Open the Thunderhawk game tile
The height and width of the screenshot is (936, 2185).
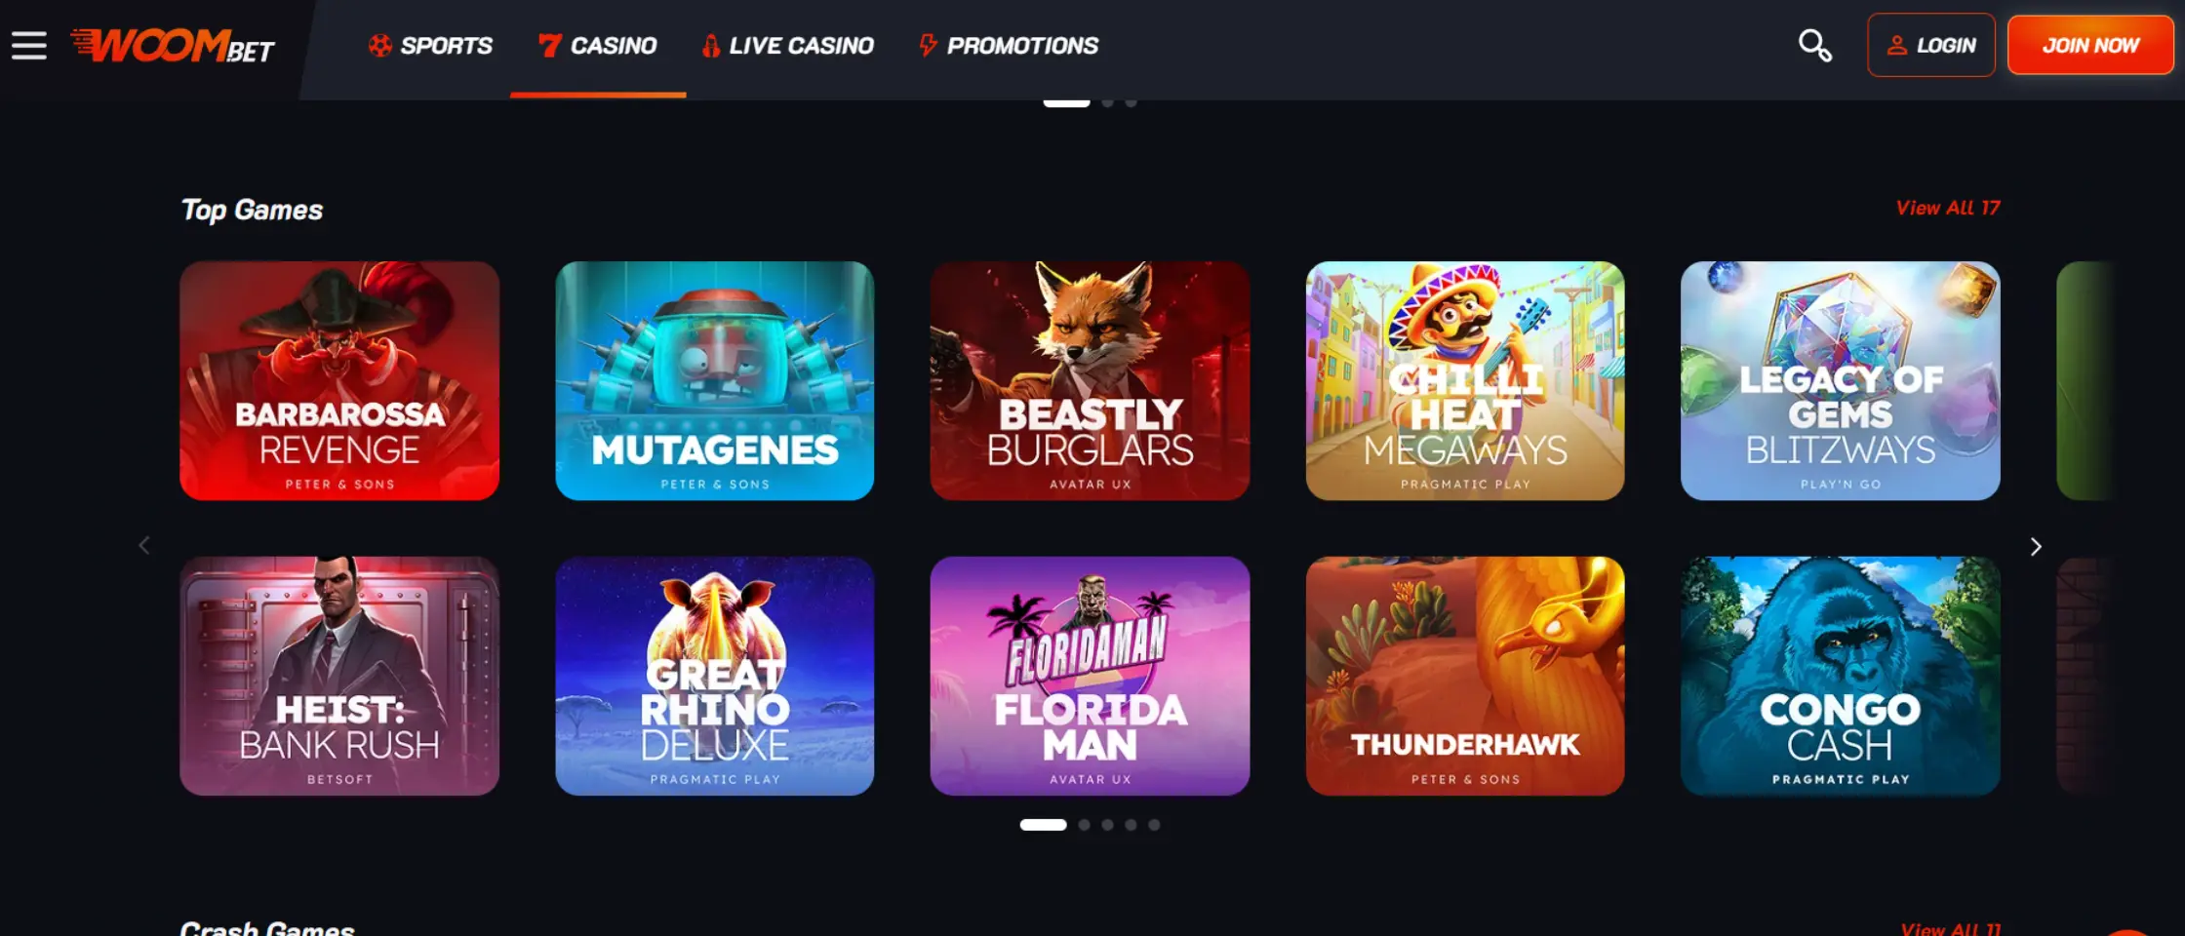1465,676
